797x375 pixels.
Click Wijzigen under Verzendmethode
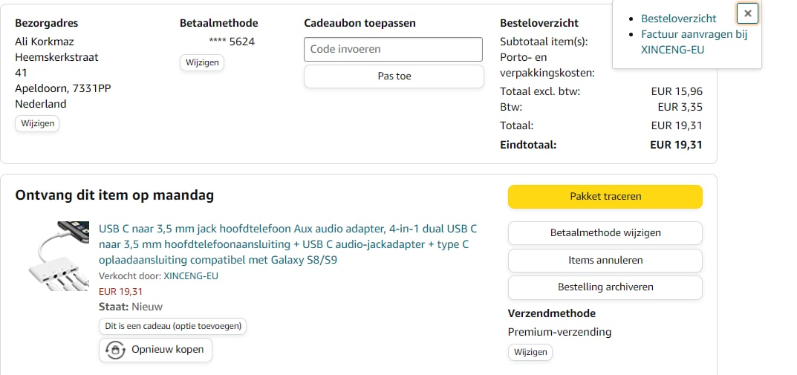coord(530,352)
